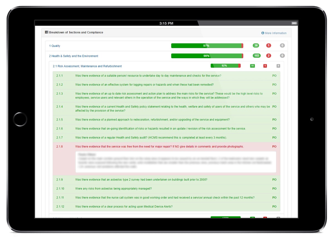Click the comment box under question 2.1.8
This screenshot has width=334, height=237.
(x=176, y=162)
